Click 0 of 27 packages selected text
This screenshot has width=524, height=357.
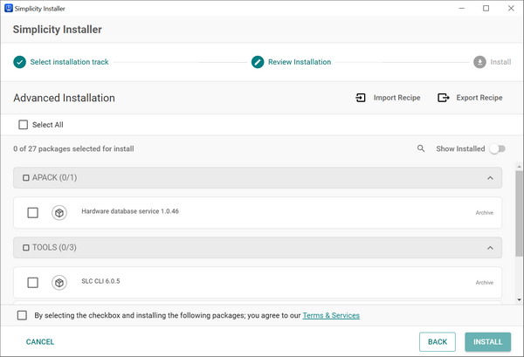pyautogui.click(x=73, y=149)
